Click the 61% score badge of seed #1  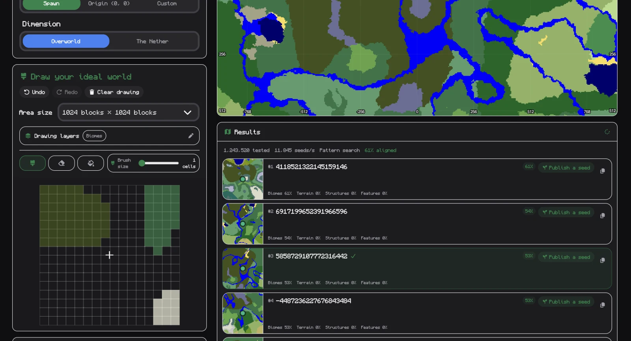529,166
